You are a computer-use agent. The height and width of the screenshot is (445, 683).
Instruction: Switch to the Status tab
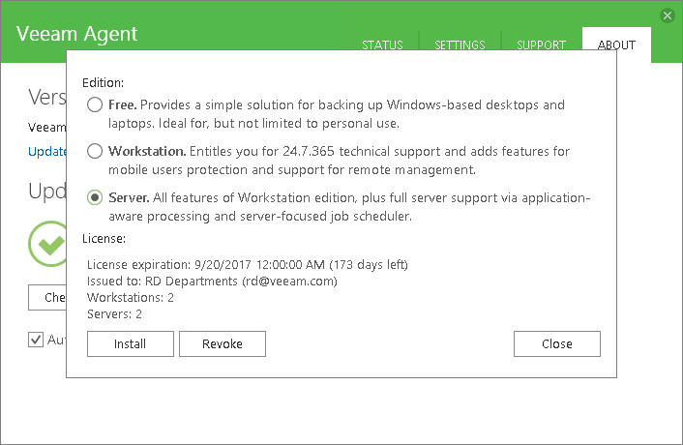[x=382, y=45]
